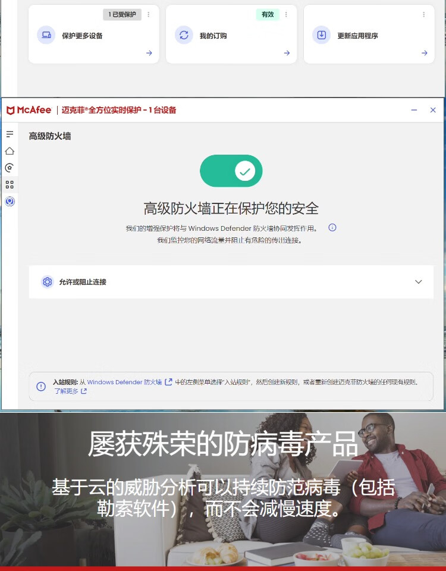The height and width of the screenshot is (571, 446).
Task: Click the 屡获殊荣的防病毒产品 banner heading
Action: (223, 444)
